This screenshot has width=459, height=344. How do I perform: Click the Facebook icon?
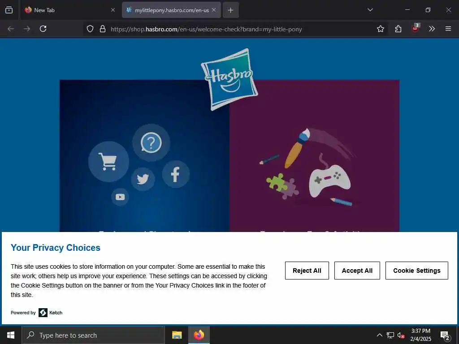pyautogui.click(x=176, y=174)
